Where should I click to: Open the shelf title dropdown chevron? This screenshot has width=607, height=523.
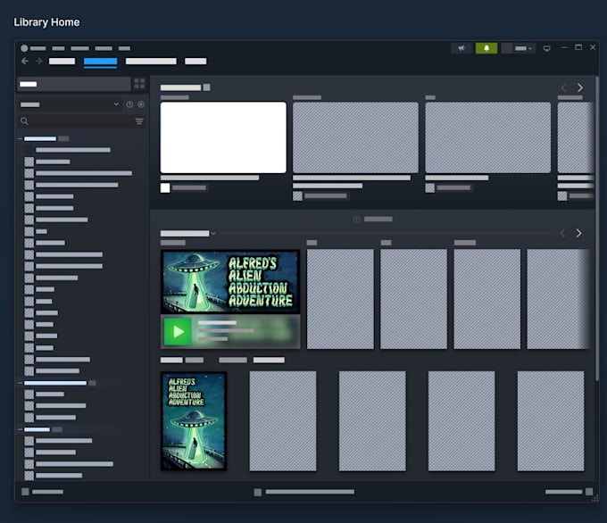(x=213, y=234)
